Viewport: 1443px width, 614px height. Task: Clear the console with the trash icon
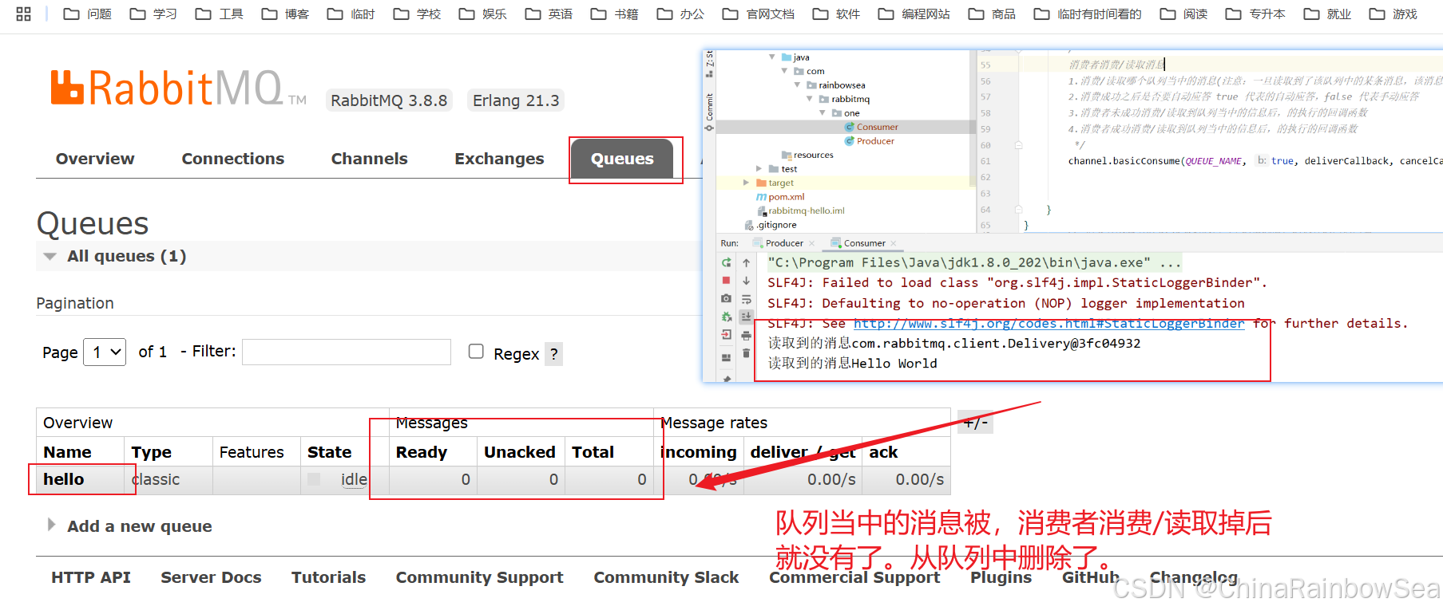[x=746, y=352]
